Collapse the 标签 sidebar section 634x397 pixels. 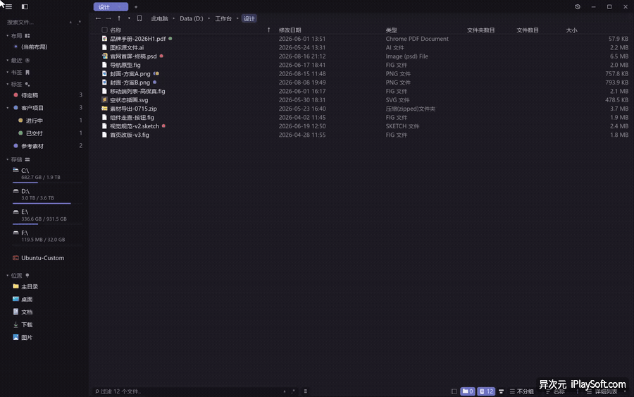coord(7,84)
